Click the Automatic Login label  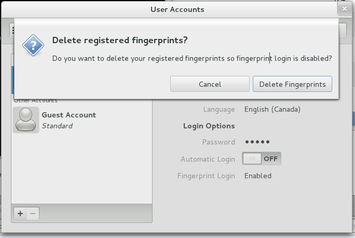208,159
